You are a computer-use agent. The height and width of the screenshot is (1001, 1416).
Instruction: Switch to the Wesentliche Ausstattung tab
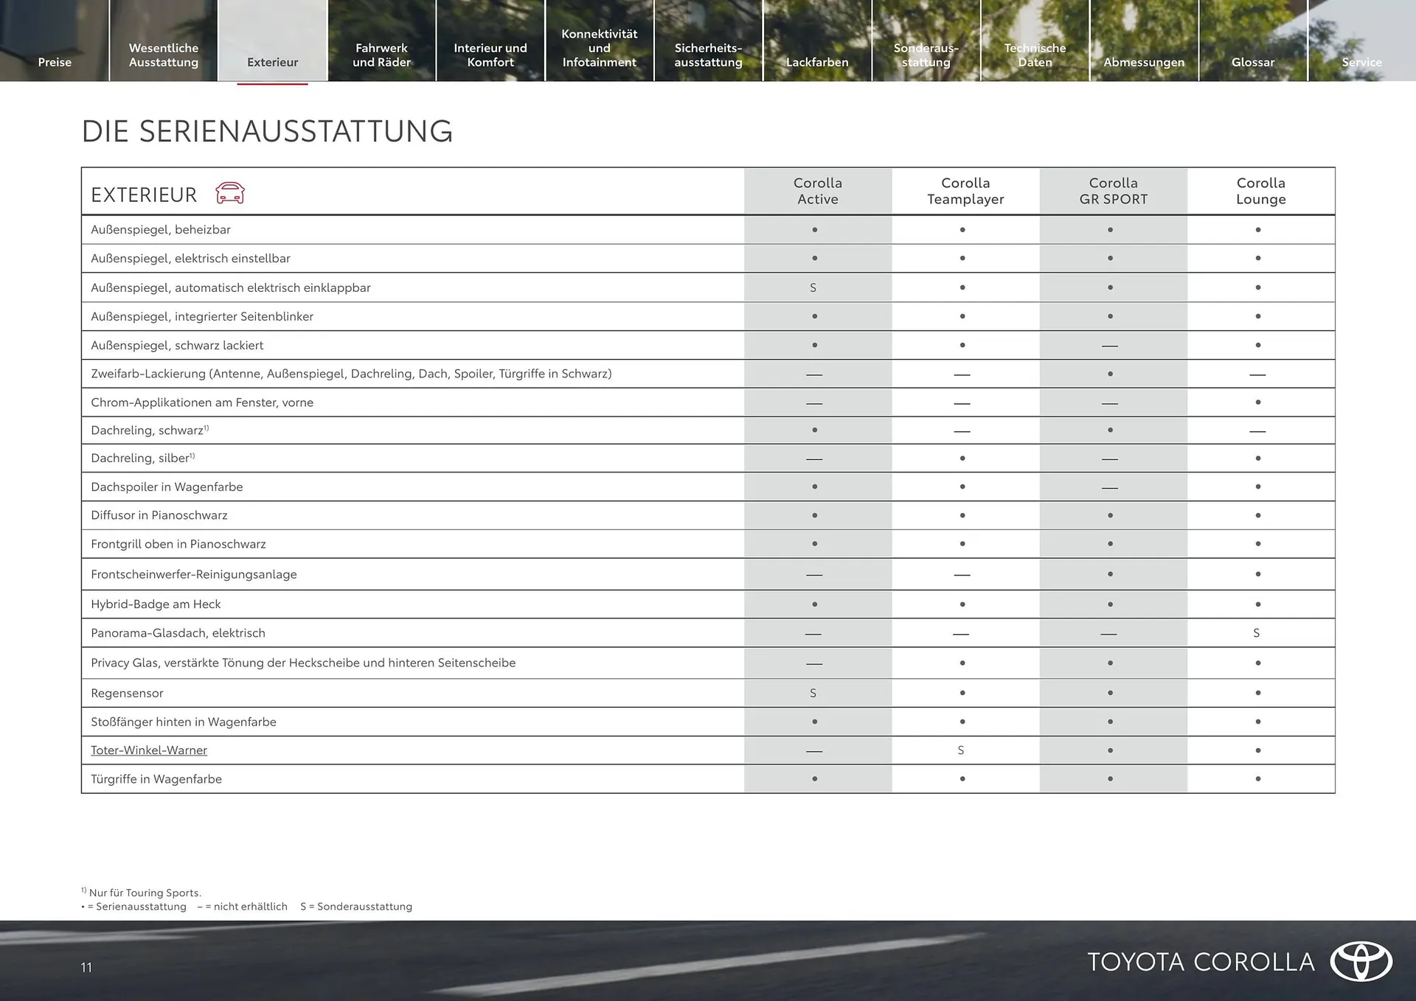pyautogui.click(x=163, y=55)
